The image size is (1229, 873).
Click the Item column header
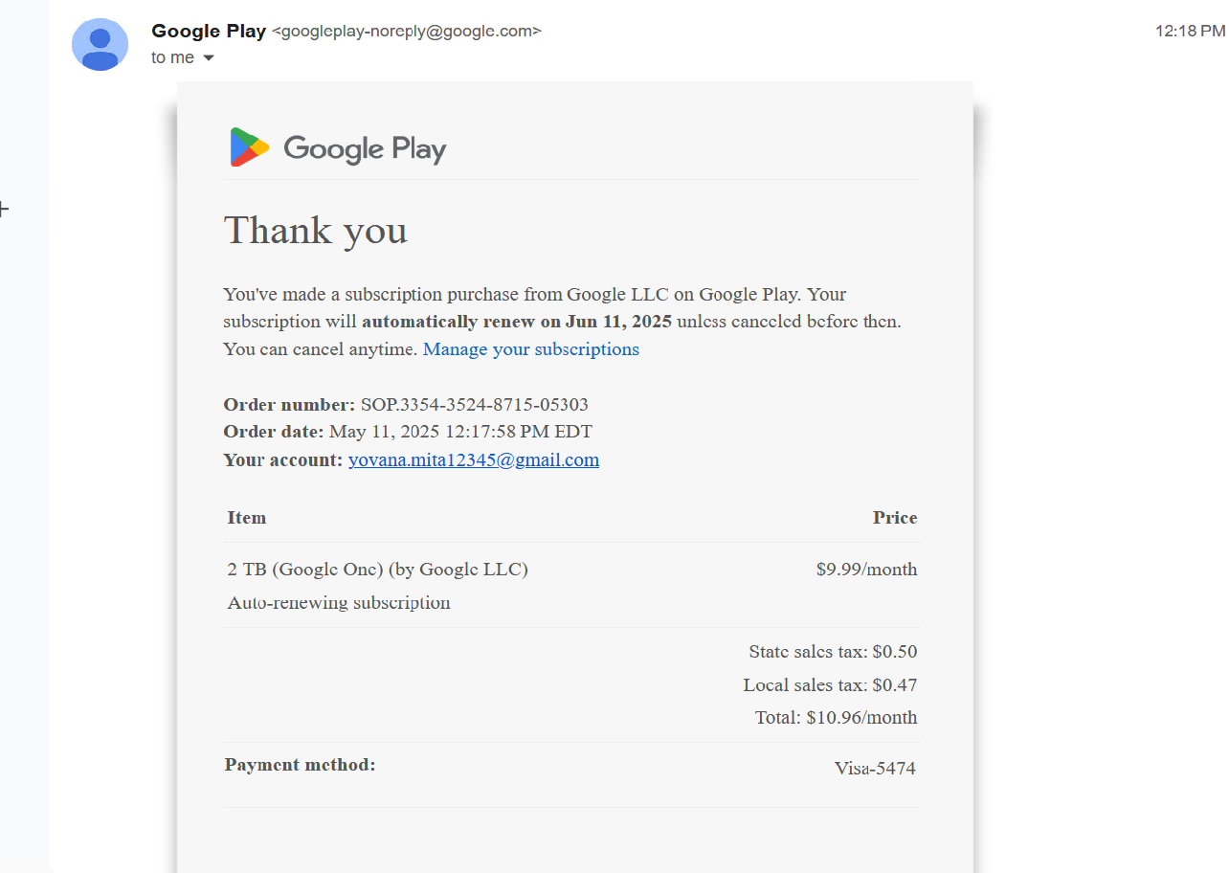pos(247,518)
